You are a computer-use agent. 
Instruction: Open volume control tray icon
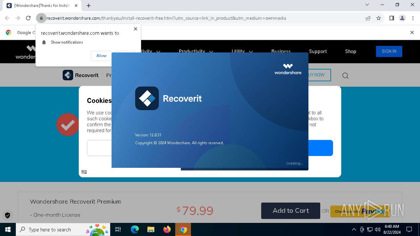(377, 229)
